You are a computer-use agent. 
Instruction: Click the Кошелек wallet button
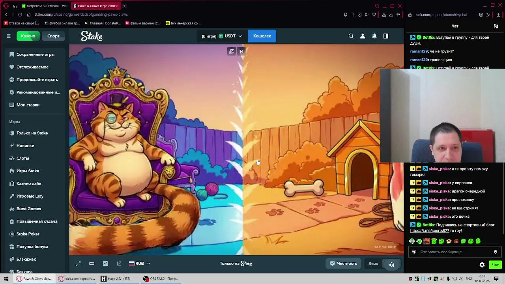click(x=262, y=36)
